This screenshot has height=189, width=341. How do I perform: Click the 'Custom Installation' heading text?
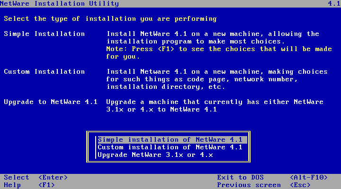45,72
